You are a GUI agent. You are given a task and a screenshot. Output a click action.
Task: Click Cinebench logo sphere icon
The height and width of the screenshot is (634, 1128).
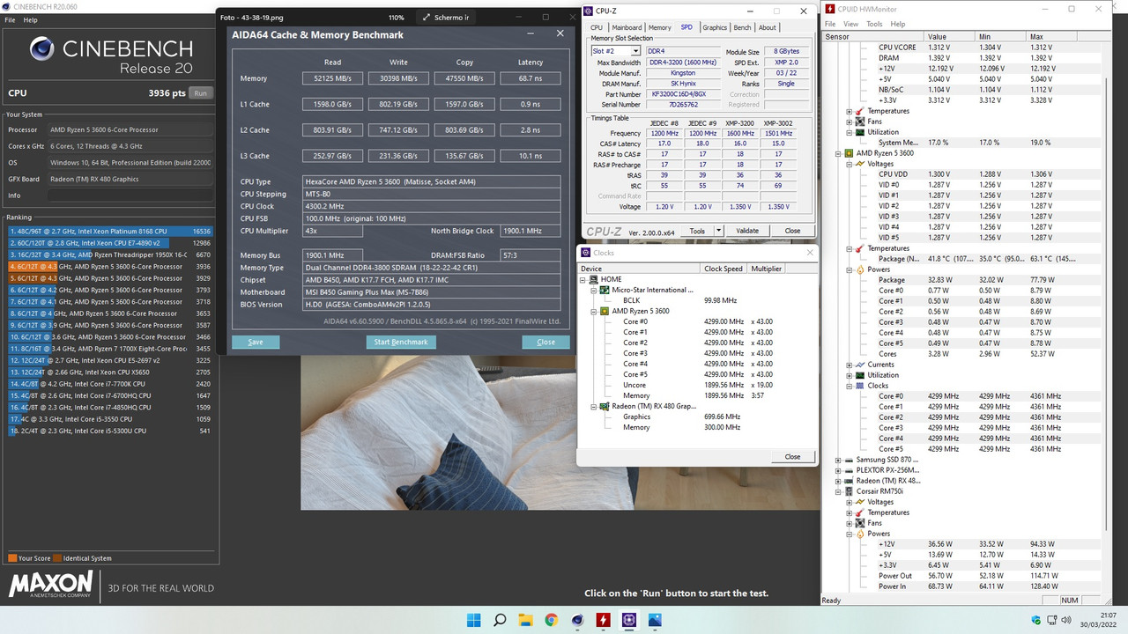coord(42,48)
